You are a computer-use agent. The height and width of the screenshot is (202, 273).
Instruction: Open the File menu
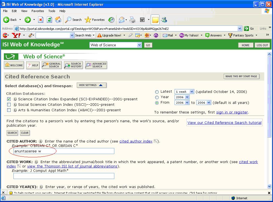[x=5, y=11]
